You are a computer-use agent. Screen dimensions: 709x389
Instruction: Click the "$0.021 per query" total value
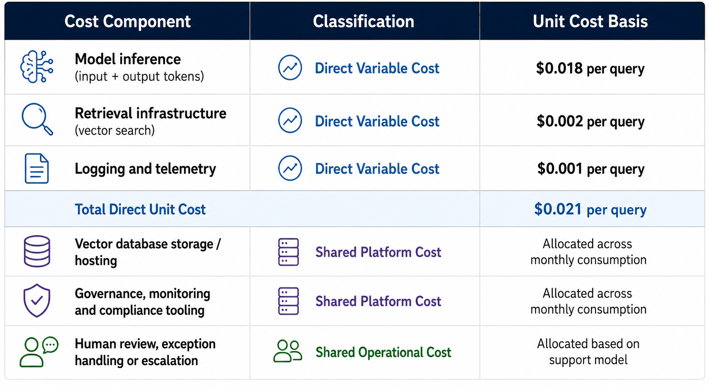(590, 209)
